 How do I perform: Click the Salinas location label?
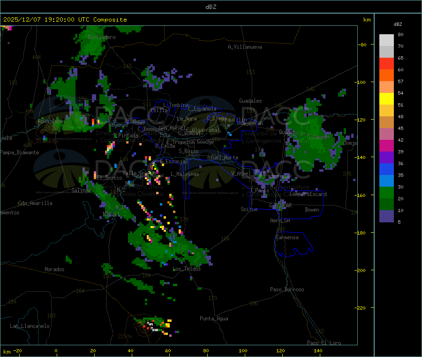coord(81,190)
